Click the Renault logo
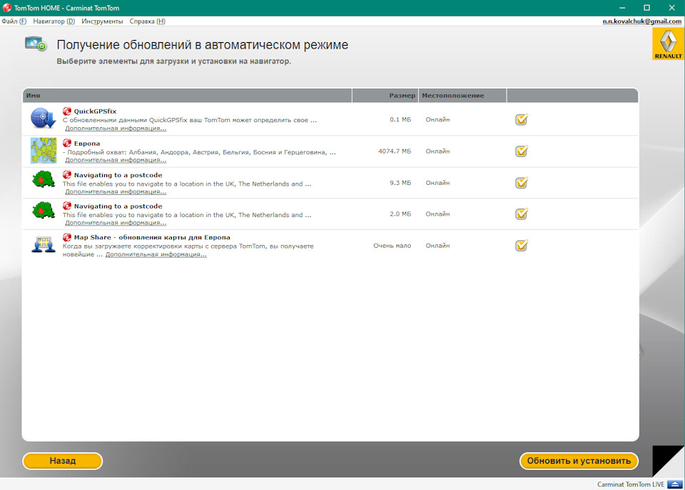 point(668,44)
